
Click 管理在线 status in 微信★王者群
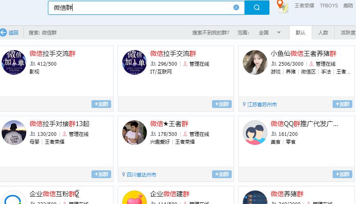tap(199, 134)
